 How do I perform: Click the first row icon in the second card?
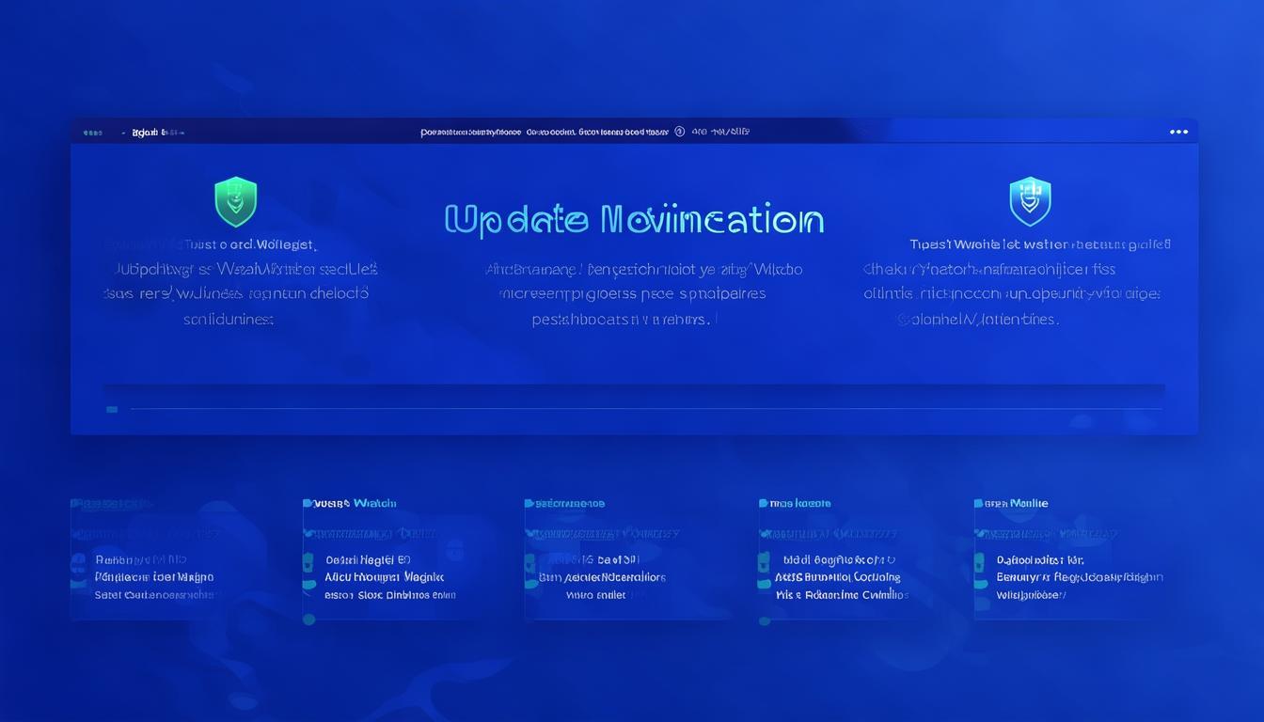click(308, 563)
